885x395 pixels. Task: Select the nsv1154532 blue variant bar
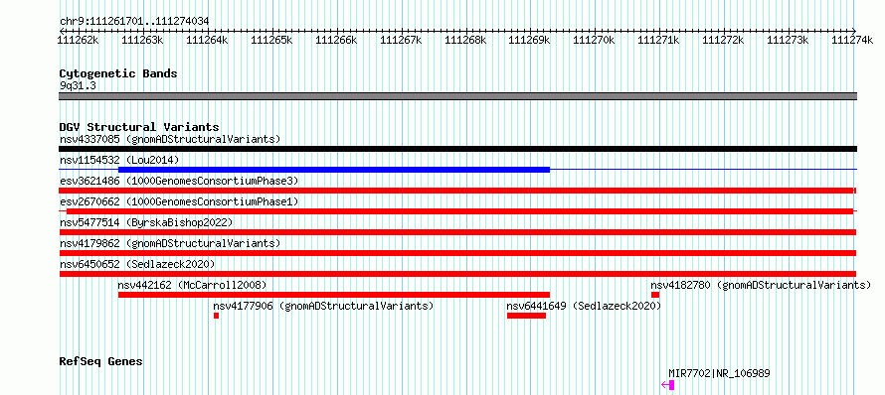point(333,170)
